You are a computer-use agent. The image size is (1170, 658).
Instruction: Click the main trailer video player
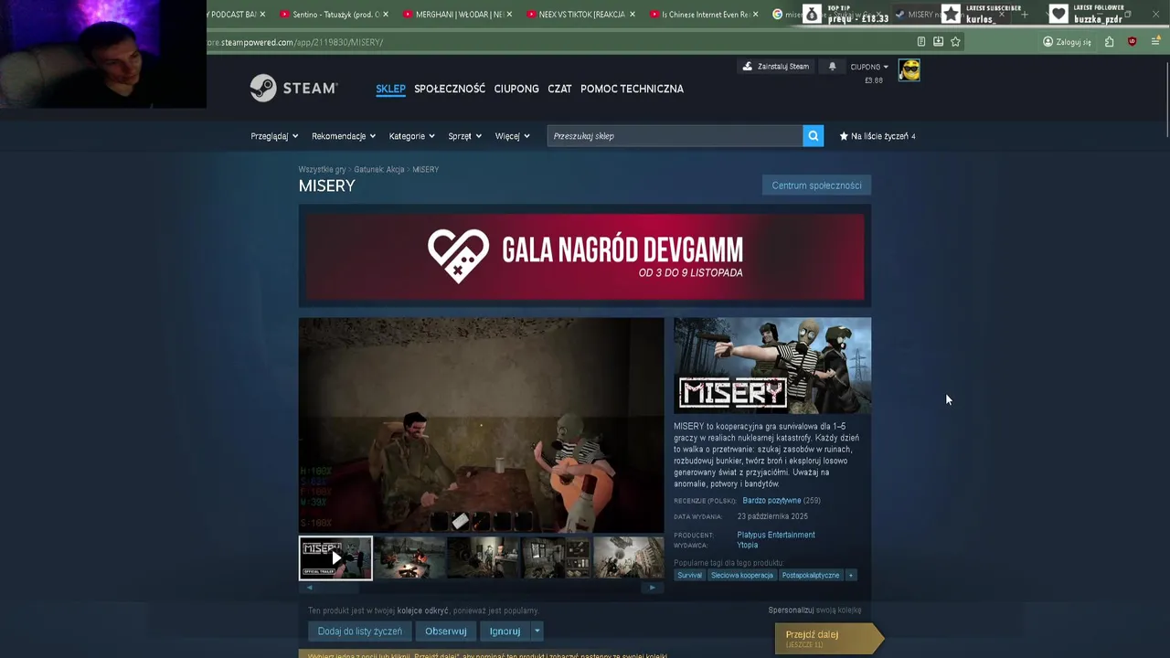(482, 425)
